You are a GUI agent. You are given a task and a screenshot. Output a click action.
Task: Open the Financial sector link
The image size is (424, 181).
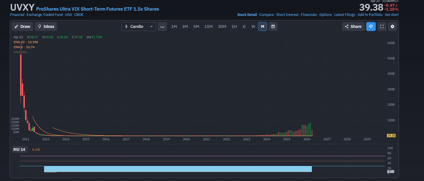(17, 15)
